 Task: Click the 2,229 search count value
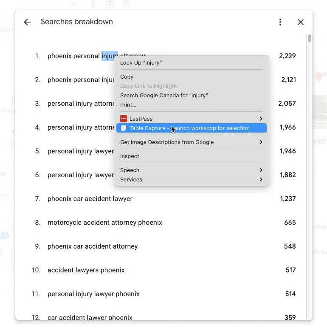[x=288, y=56]
